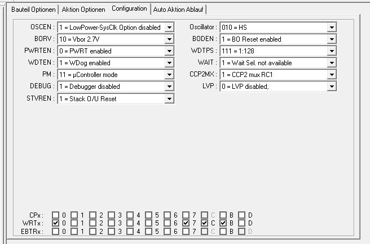Click '11 = µController mode' value
370x244 pixels.
[88, 75]
